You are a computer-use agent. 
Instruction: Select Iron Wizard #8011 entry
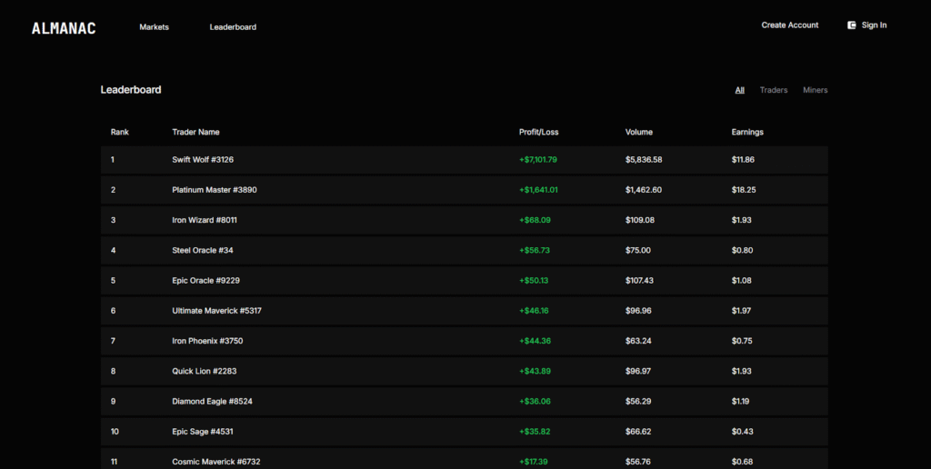point(204,220)
